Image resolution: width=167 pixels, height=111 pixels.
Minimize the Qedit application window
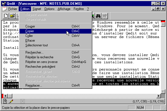(153, 4)
